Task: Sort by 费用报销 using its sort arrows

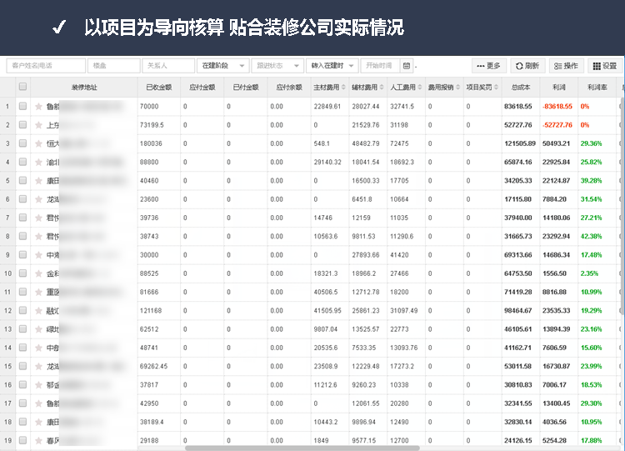Action: (458, 87)
